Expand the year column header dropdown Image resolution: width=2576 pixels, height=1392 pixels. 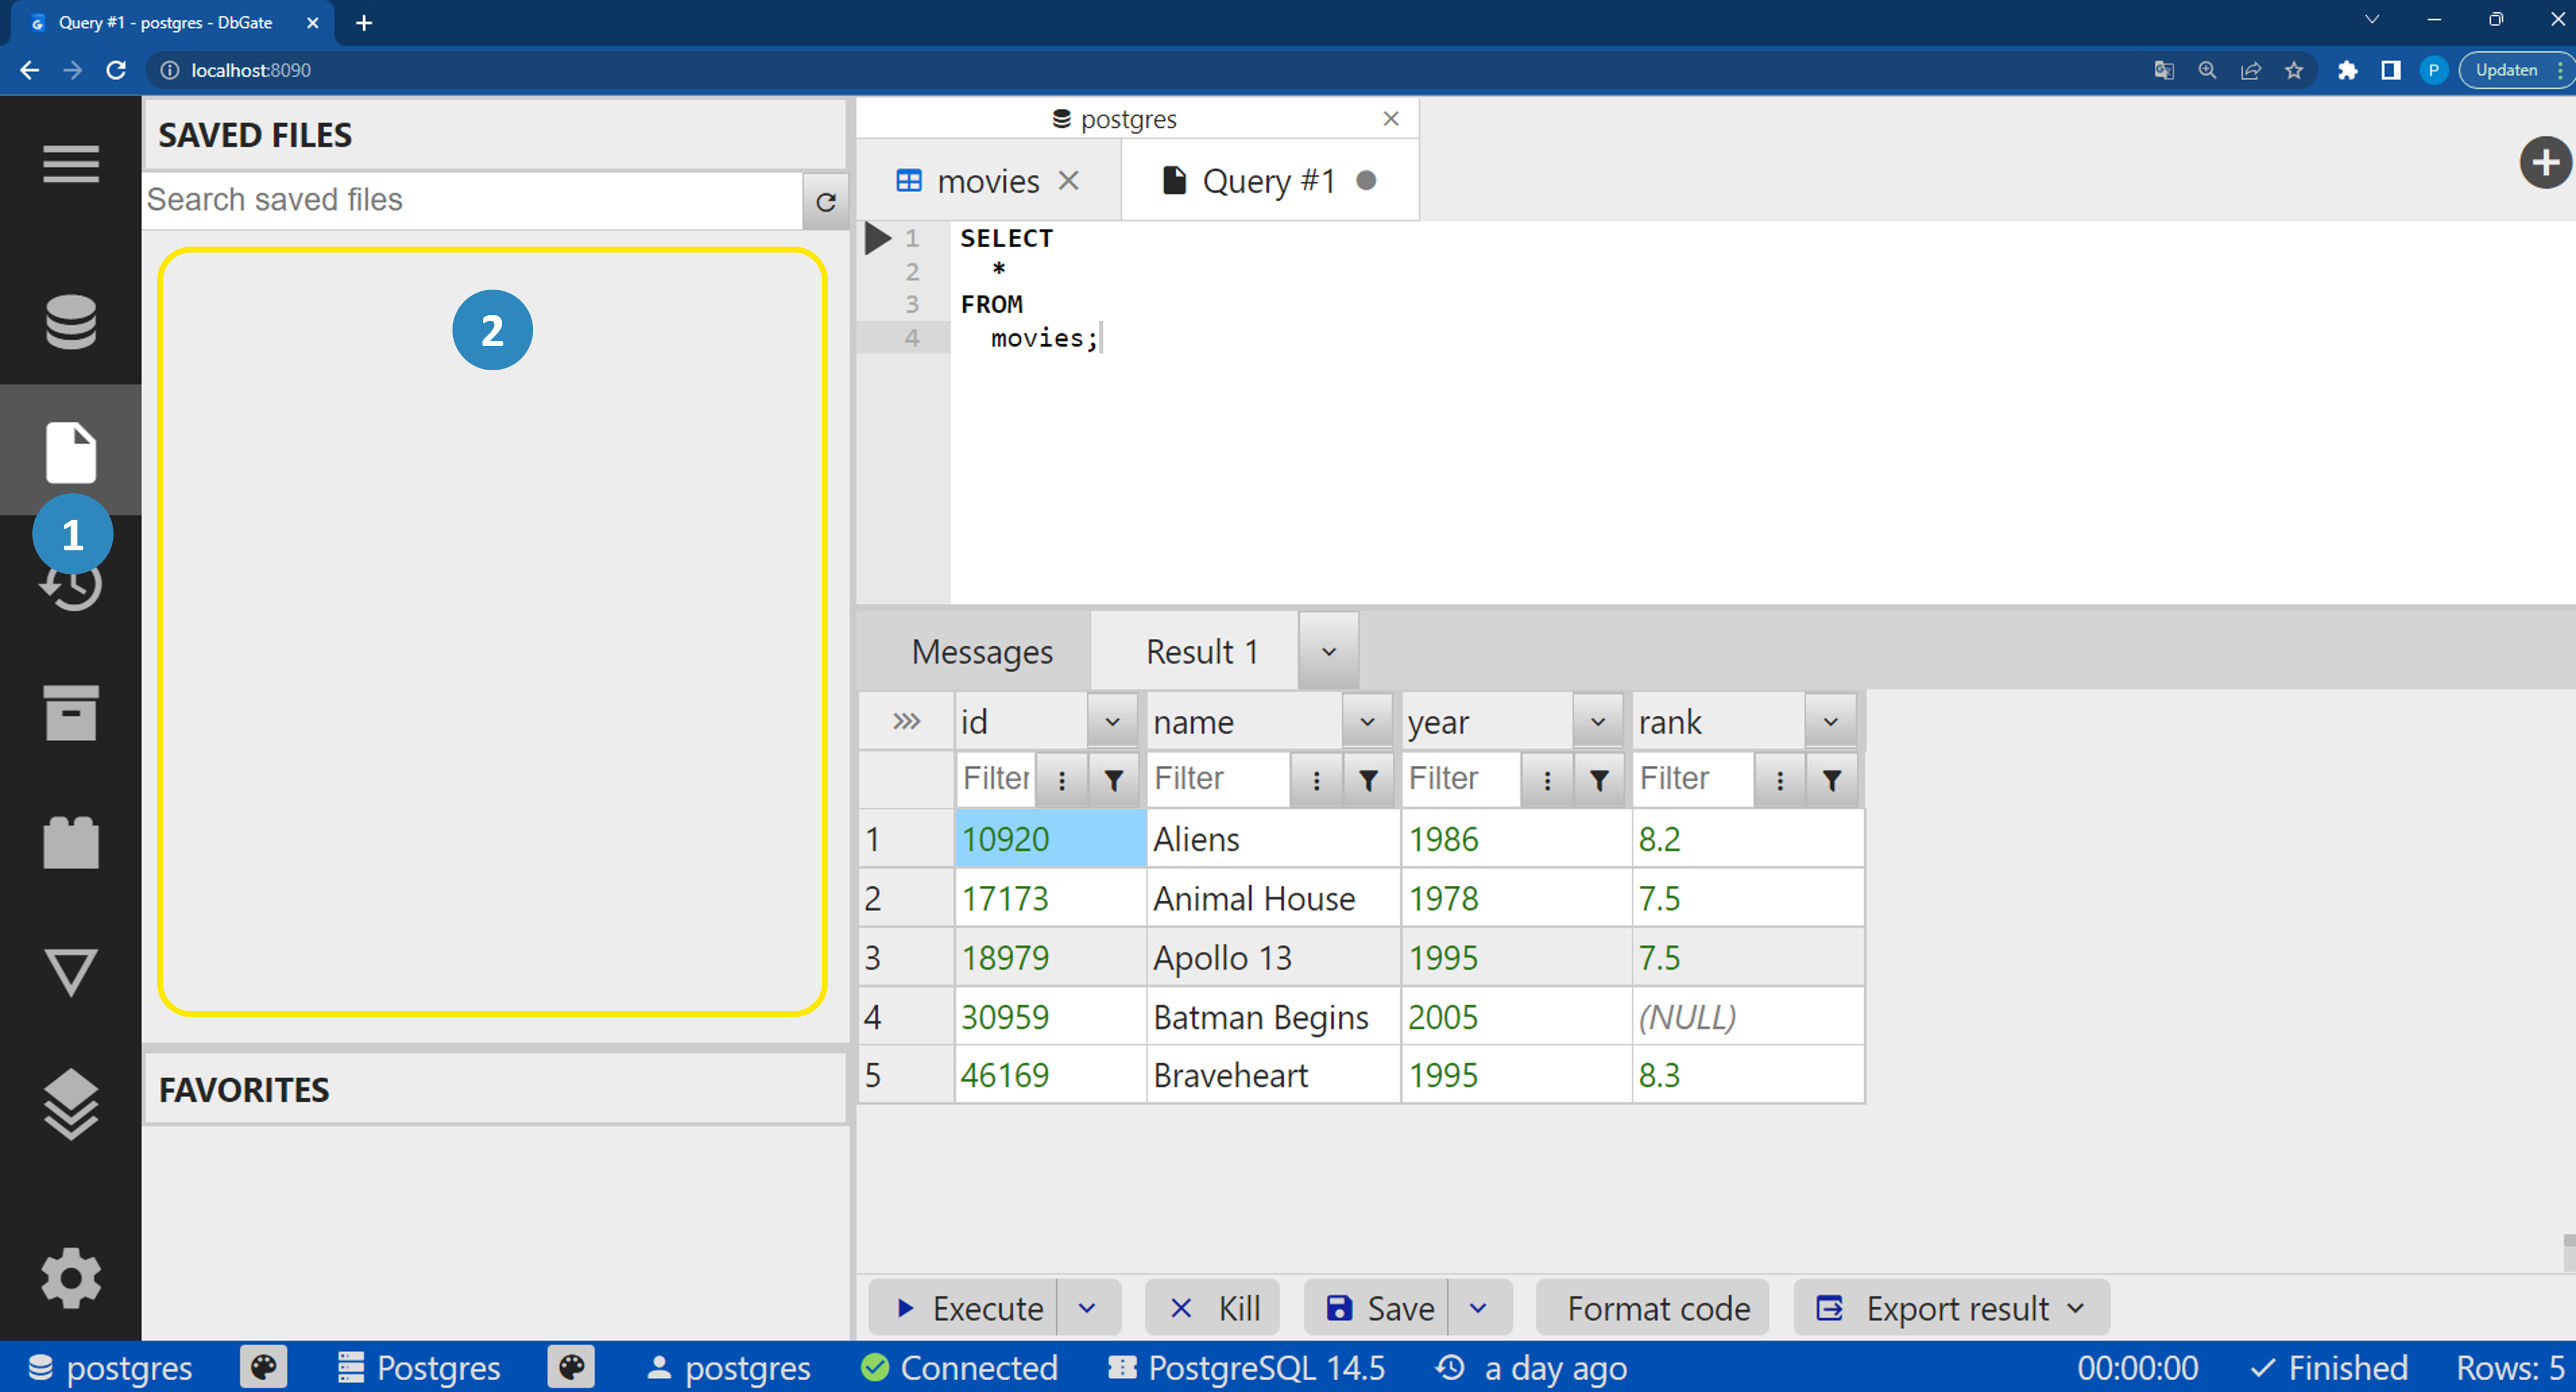click(1597, 721)
